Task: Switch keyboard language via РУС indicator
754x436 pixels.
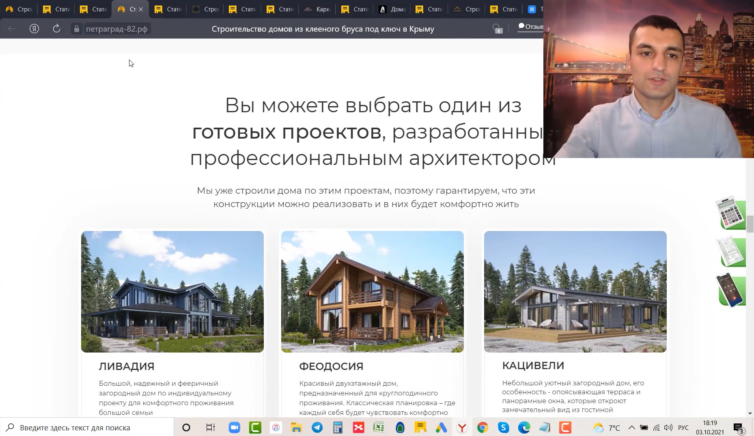Action: 683,427
